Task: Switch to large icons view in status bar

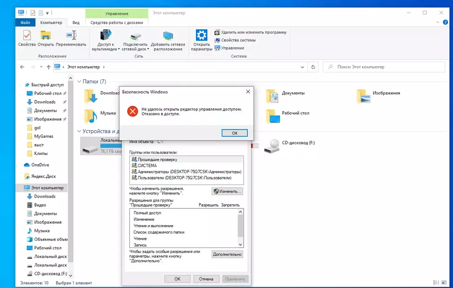Action: tap(444, 283)
